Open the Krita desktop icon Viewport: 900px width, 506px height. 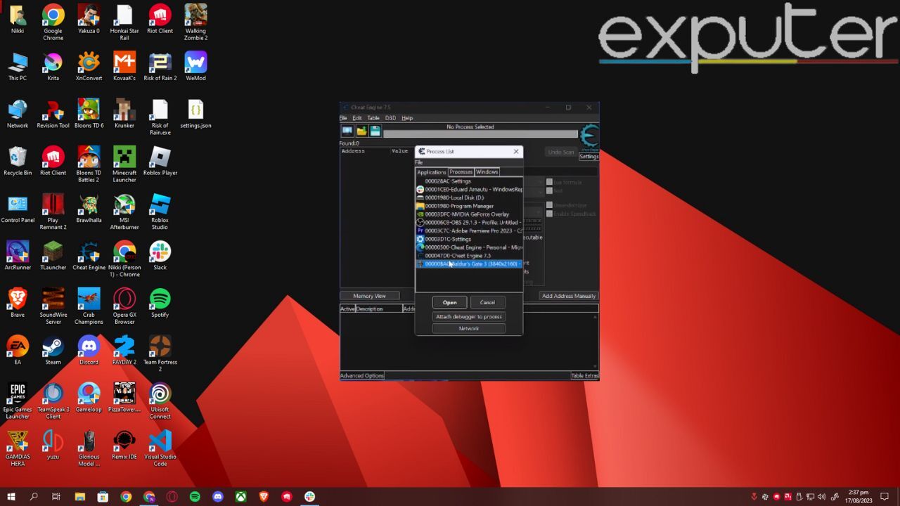point(53,67)
